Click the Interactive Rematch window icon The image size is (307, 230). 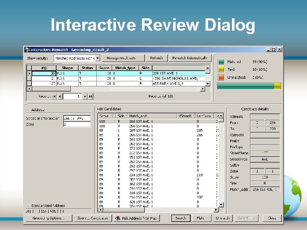pos(27,50)
